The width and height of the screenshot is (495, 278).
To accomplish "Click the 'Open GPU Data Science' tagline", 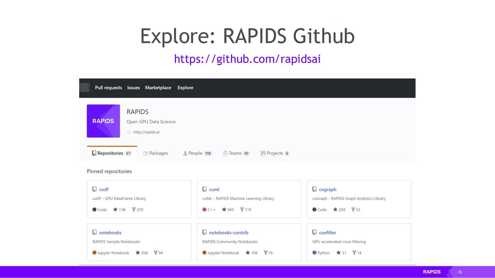I will pos(151,122).
